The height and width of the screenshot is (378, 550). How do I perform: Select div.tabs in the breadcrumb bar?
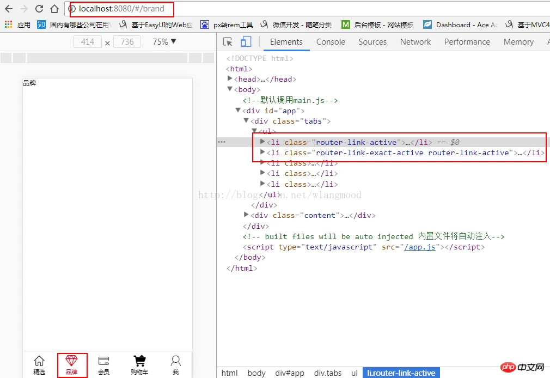328,373
